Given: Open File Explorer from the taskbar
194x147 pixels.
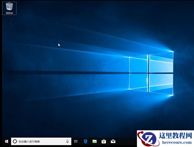Looking at the screenshot, I should pos(95,142).
